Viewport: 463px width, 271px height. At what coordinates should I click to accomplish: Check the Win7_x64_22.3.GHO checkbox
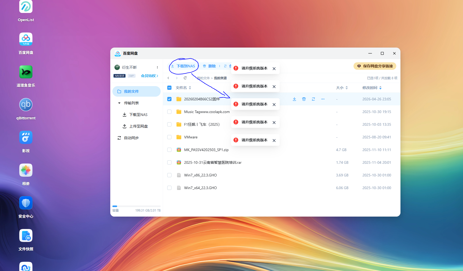coord(169,188)
